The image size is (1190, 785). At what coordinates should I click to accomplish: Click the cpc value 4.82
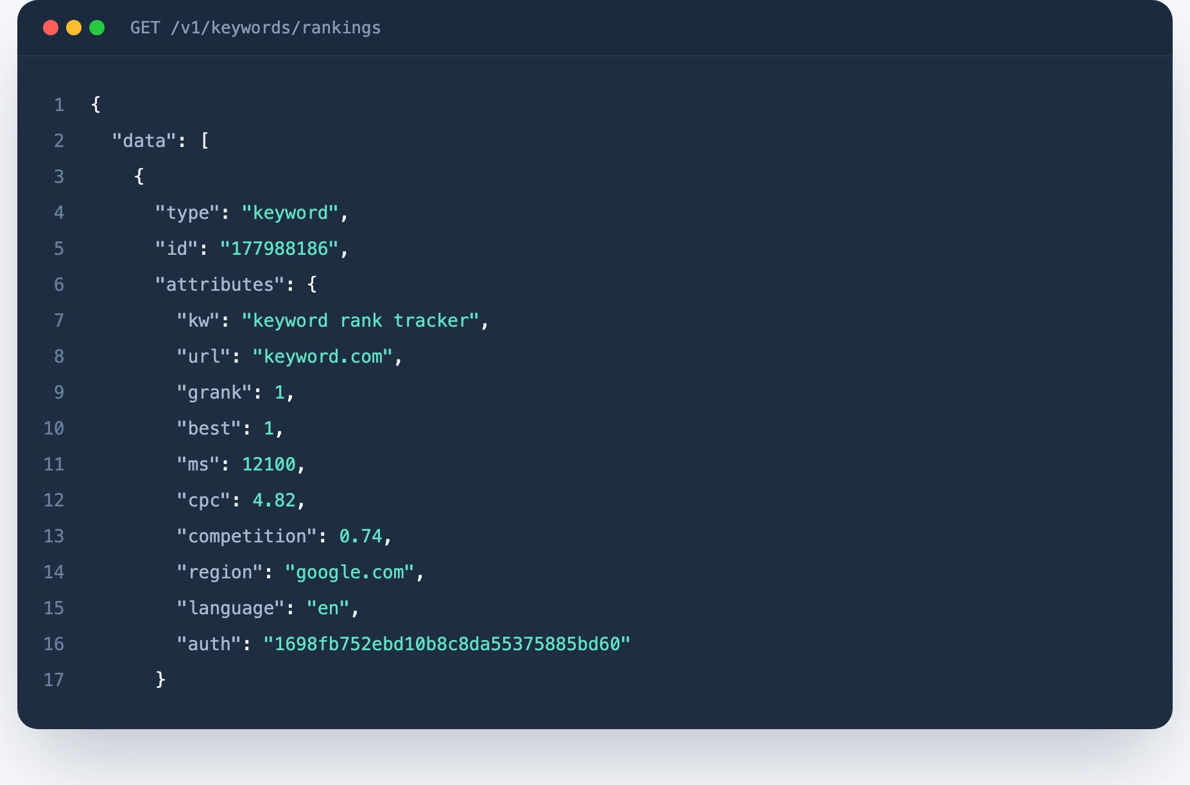pyautogui.click(x=274, y=500)
